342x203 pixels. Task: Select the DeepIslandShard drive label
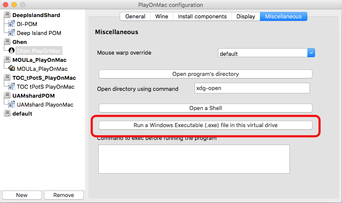[36, 15]
